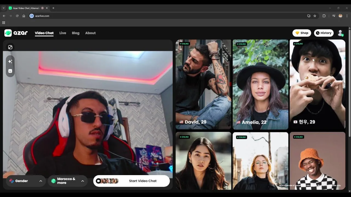The width and height of the screenshot is (351, 197).
Task: Open the tab search dropdown
Action: pyautogui.click(x=4, y=8)
